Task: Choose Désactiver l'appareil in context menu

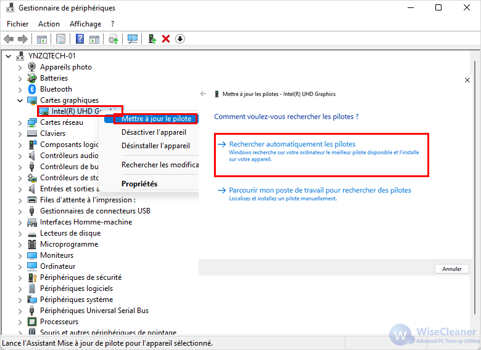Action: pos(154,132)
